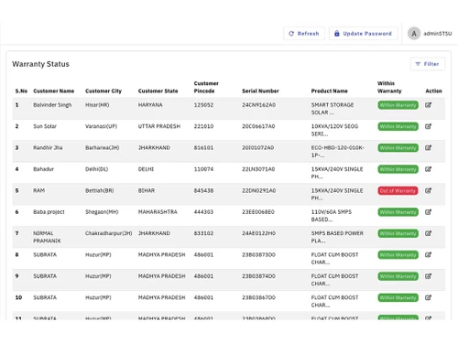
Task: Open Update Password dialog
Action: coord(363,34)
